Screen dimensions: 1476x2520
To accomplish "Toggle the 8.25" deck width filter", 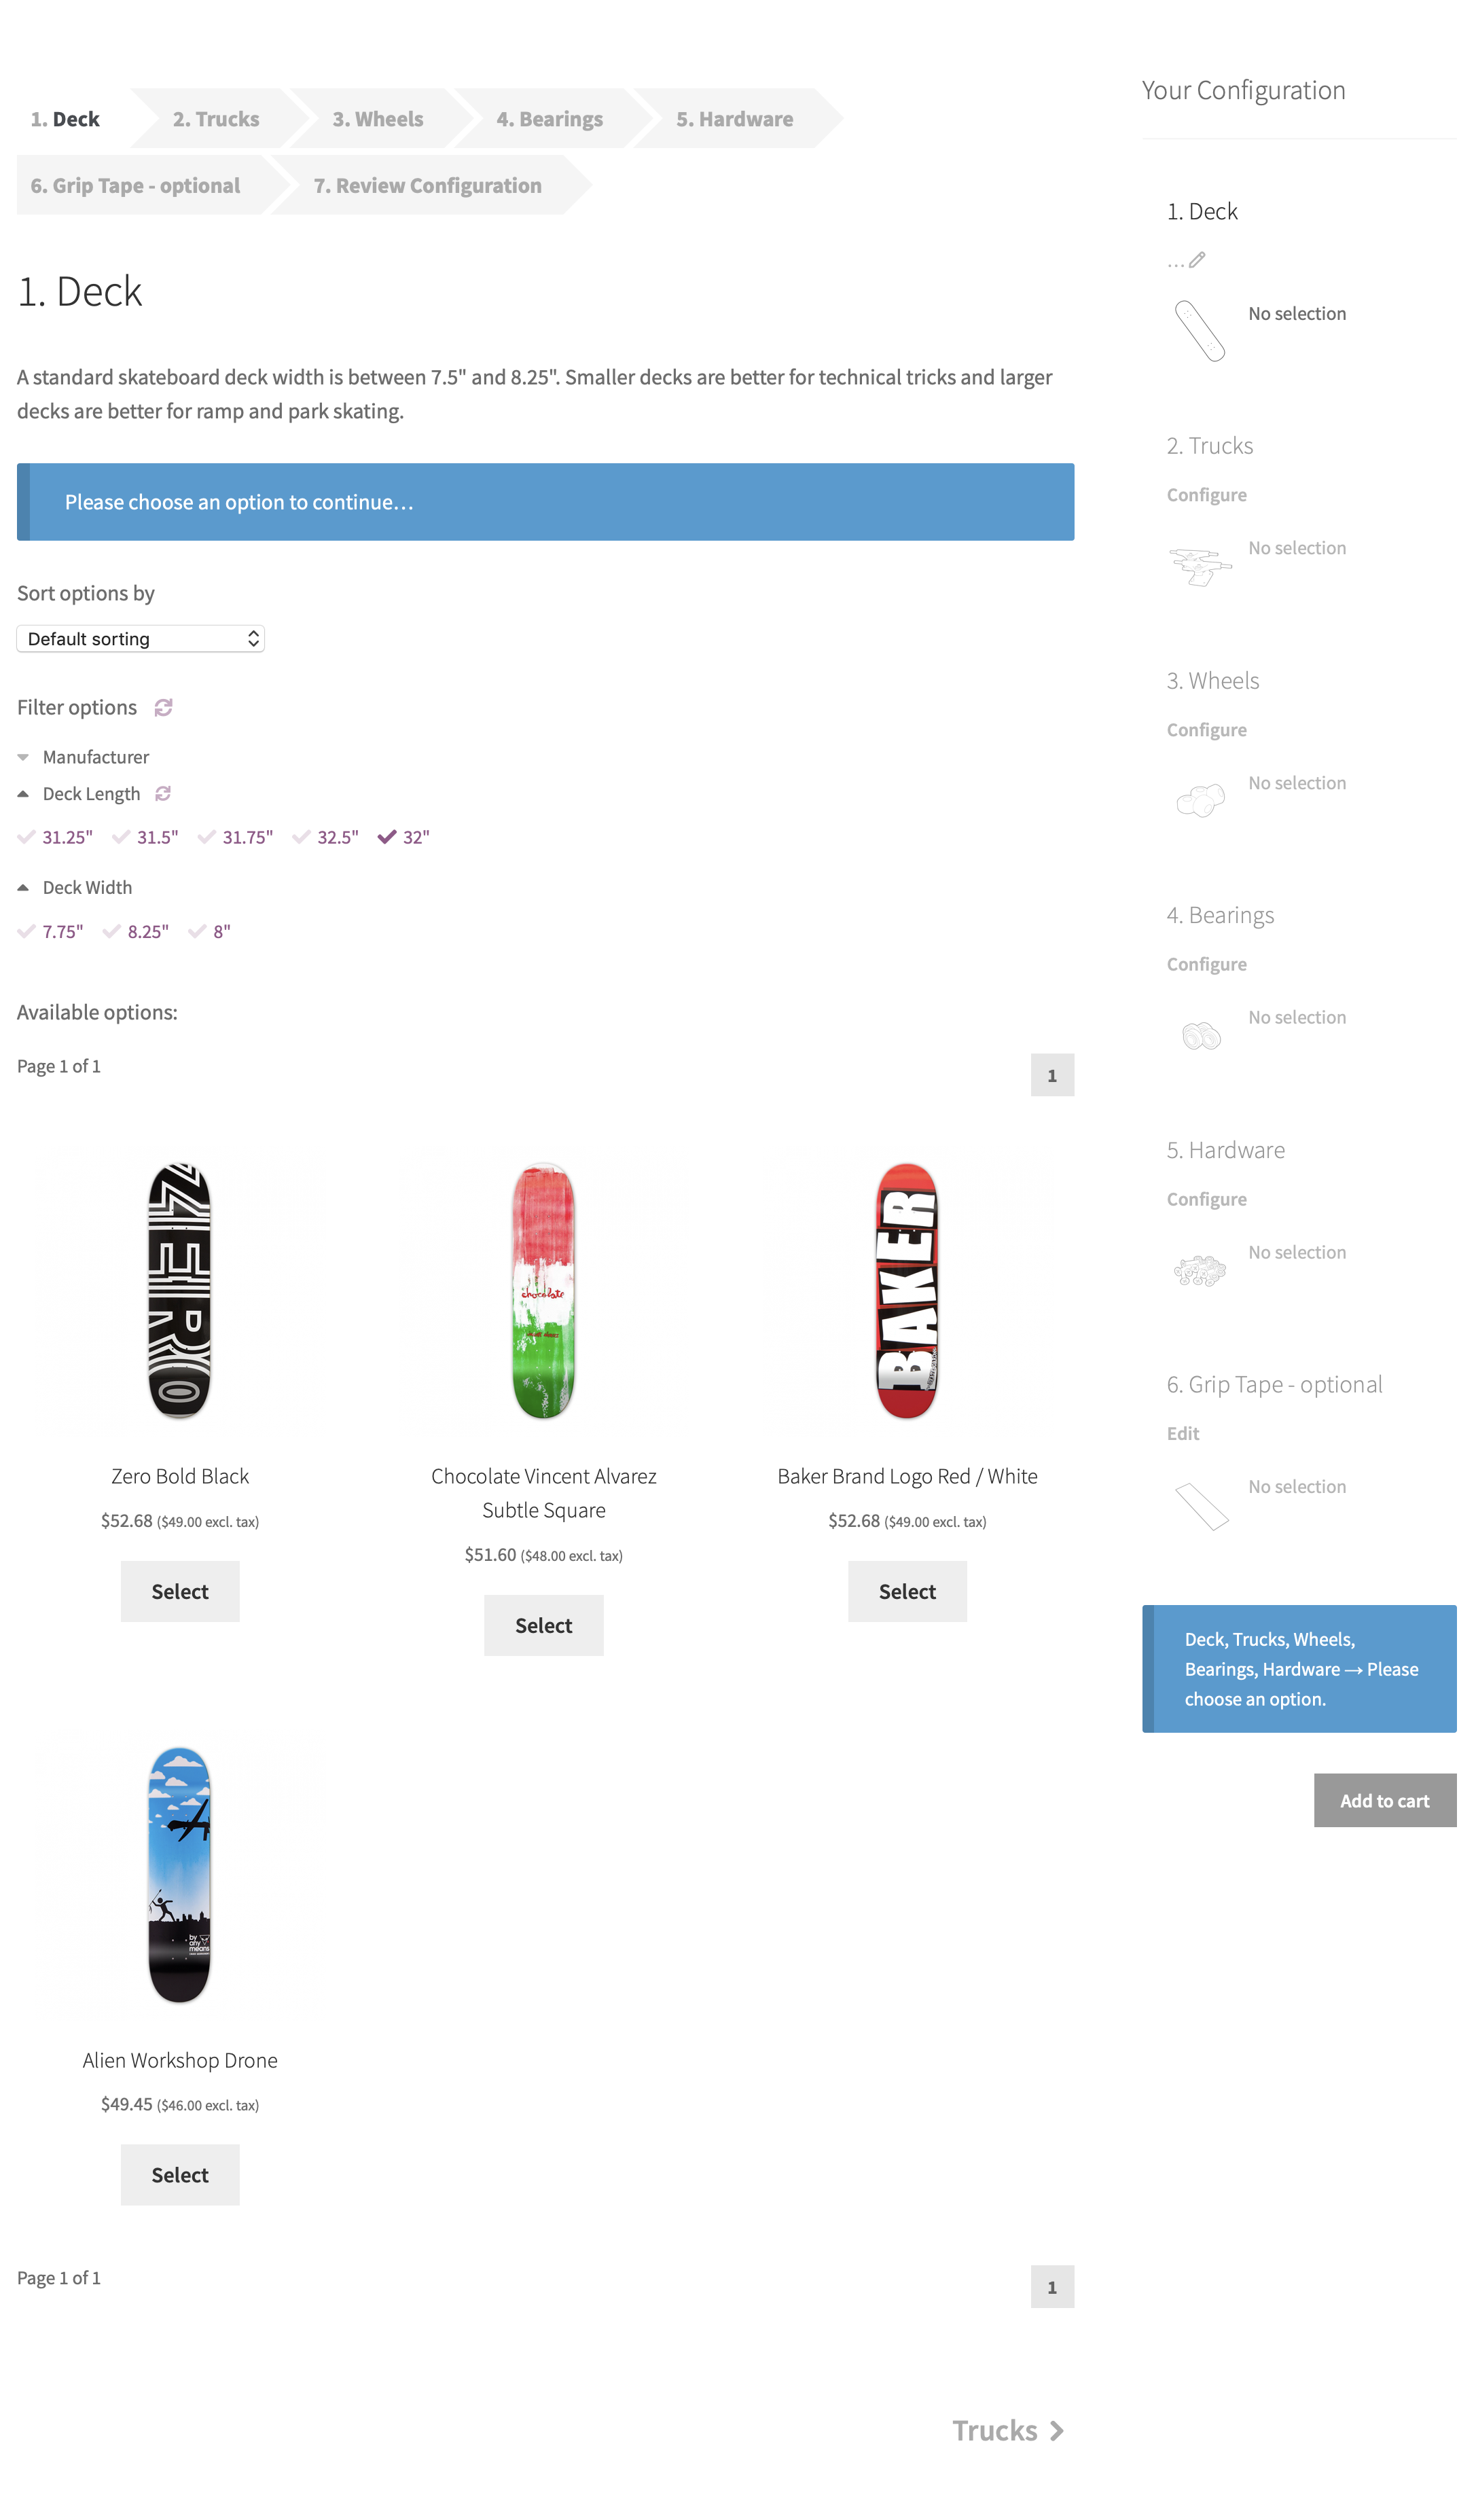I will tap(146, 931).
